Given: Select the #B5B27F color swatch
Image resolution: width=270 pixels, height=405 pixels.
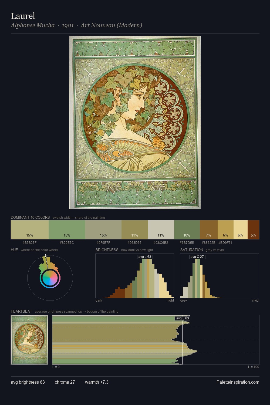Looking at the screenshot, I should 30,230.
